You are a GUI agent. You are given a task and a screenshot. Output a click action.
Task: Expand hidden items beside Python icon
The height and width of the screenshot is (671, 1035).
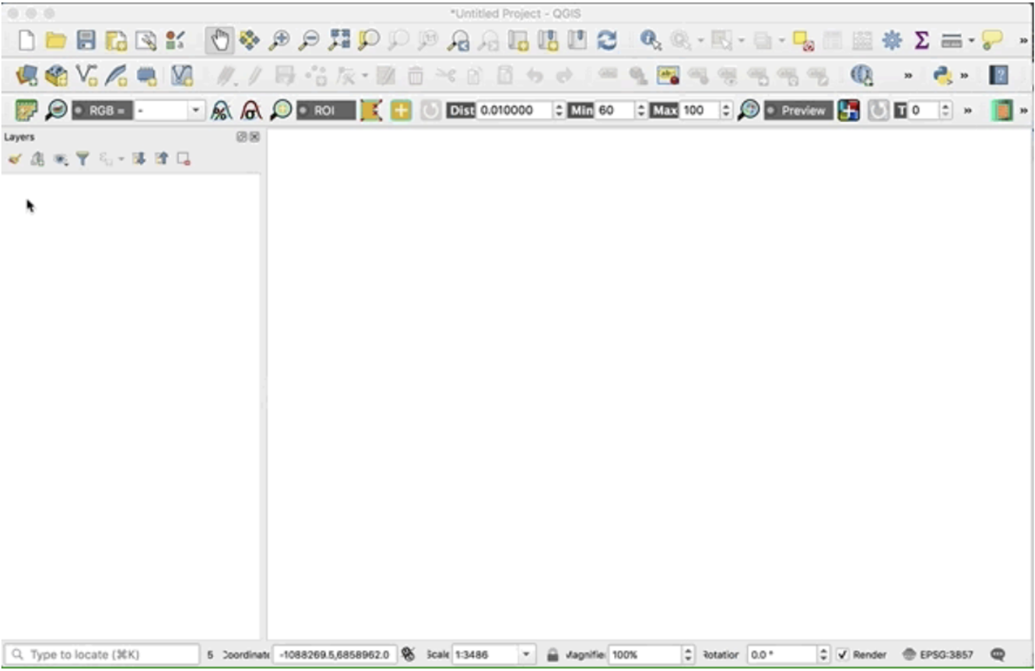tap(964, 76)
